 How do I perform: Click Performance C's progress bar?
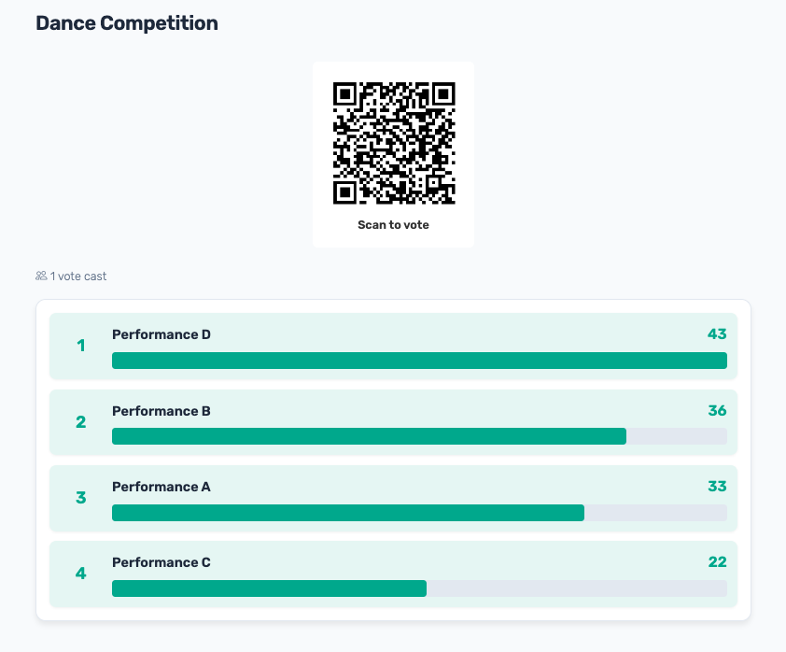click(419, 588)
